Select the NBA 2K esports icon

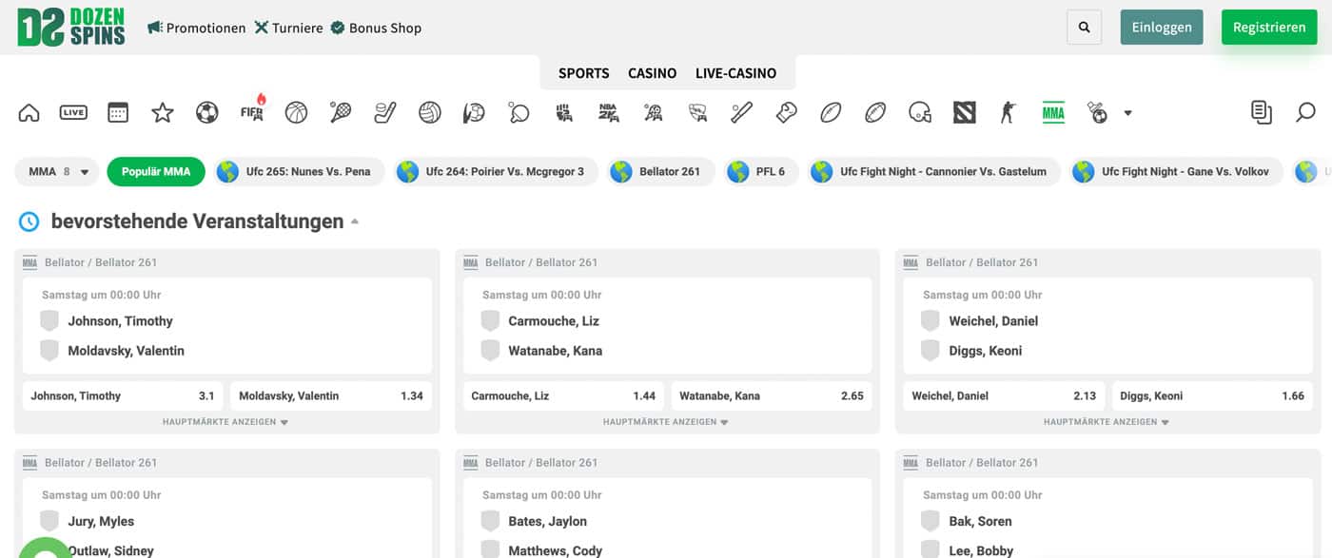[608, 113]
